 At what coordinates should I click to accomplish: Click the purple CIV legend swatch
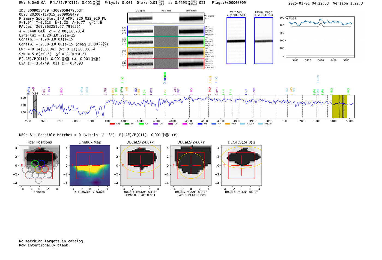[x=156, y=124]
